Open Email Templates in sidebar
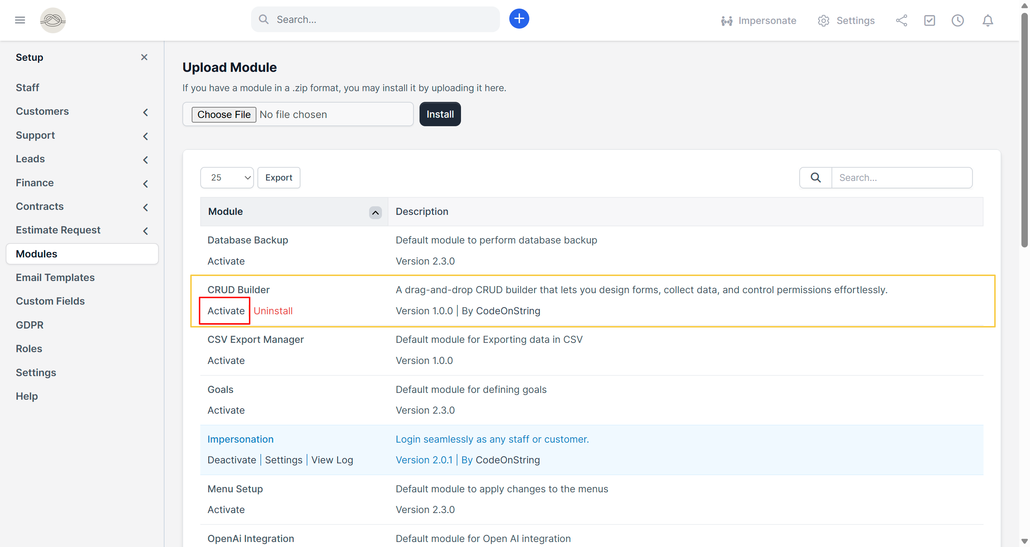Viewport: 1030px width, 547px height. (x=55, y=277)
